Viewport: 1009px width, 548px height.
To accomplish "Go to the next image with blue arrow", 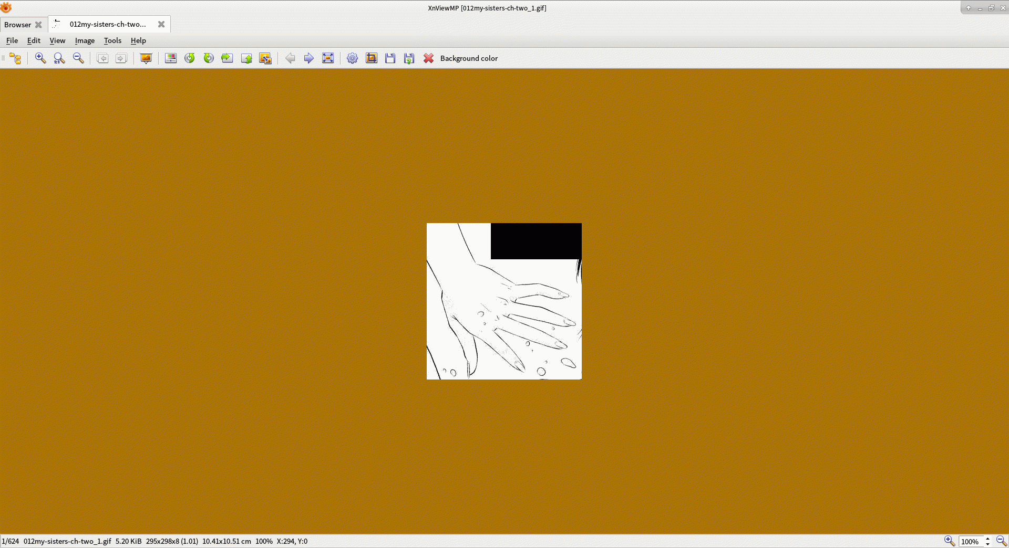I will pyautogui.click(x=309, y=58).
